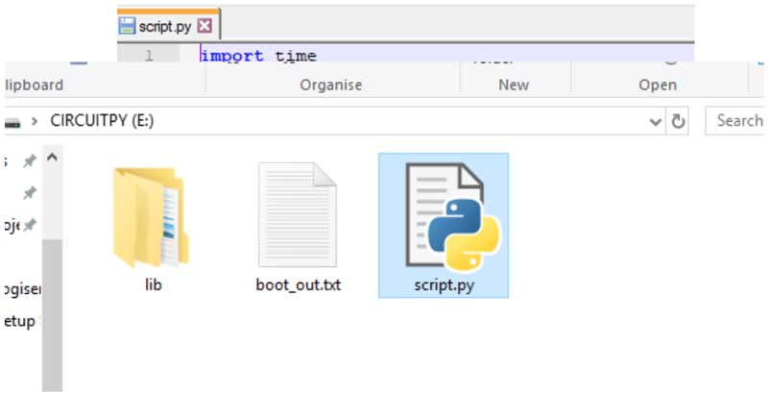Expand the breadcrumb chevron before CIRCUITPY

pyautogui.click(x=35, y=122)
